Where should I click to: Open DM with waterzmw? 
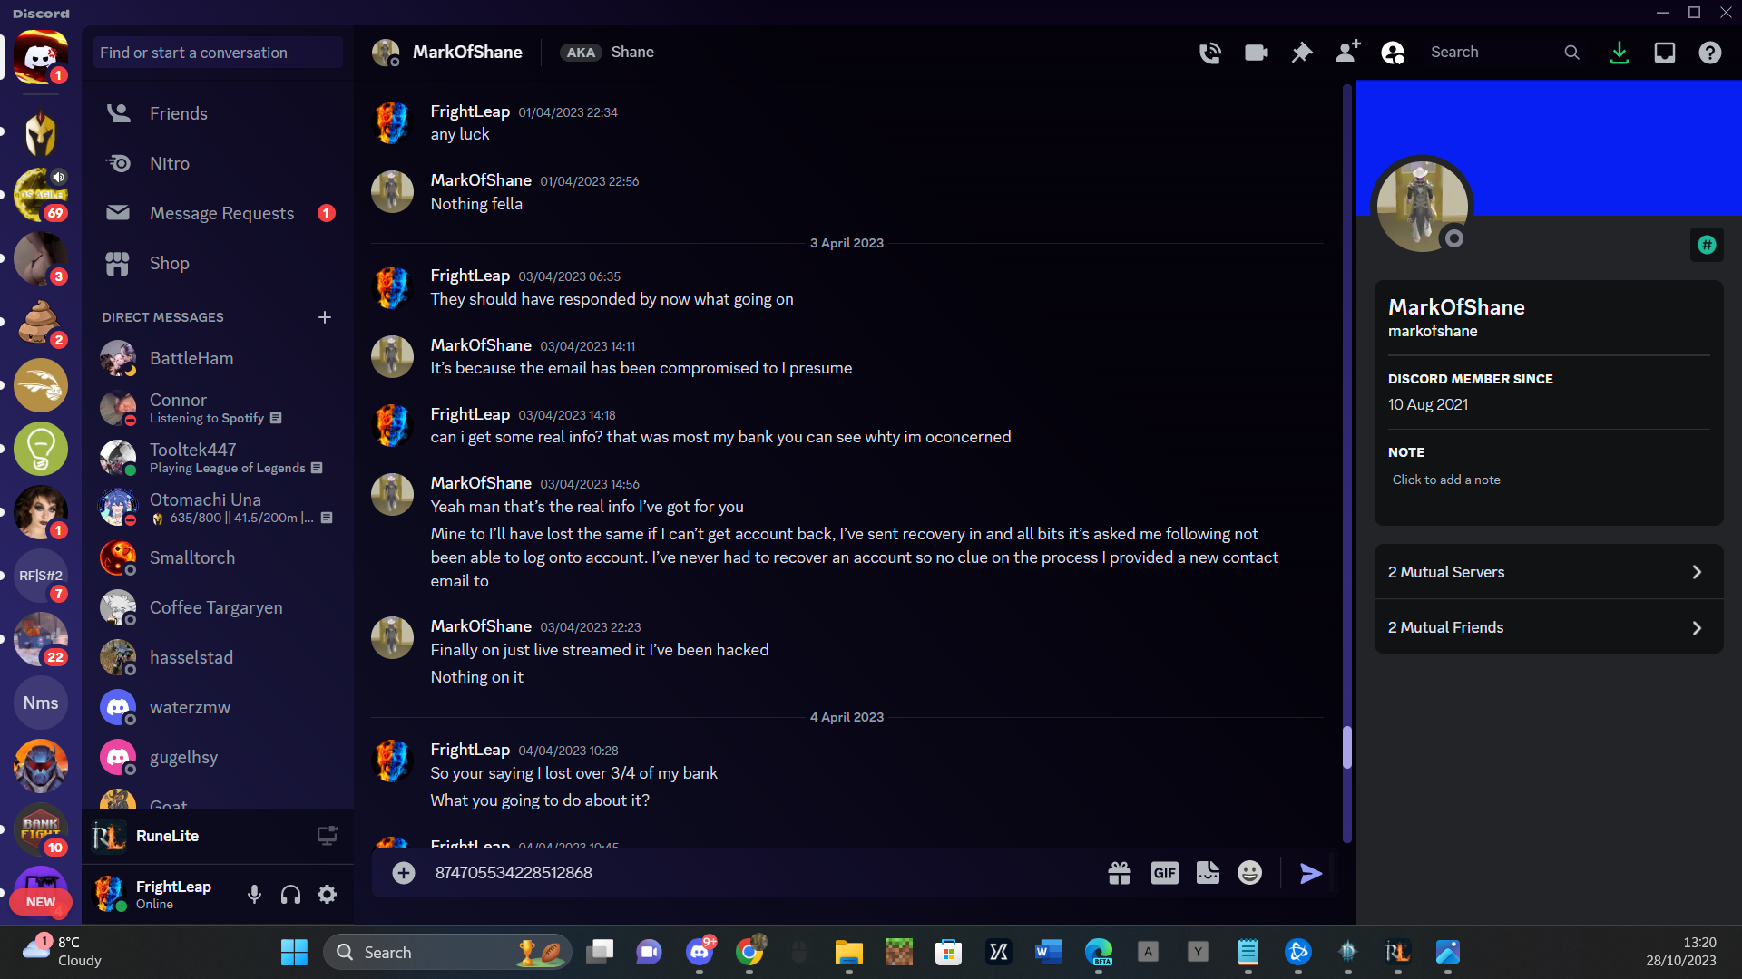(218, 707)
